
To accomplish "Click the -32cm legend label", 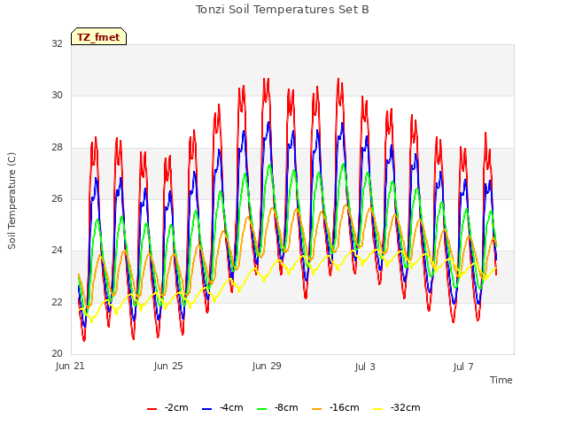I will (406, 407).
